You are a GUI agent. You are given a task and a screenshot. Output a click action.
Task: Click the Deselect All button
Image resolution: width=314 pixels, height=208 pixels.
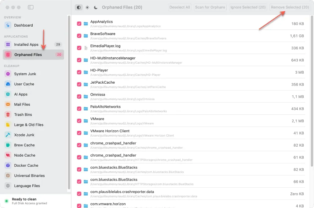point(180,7)
